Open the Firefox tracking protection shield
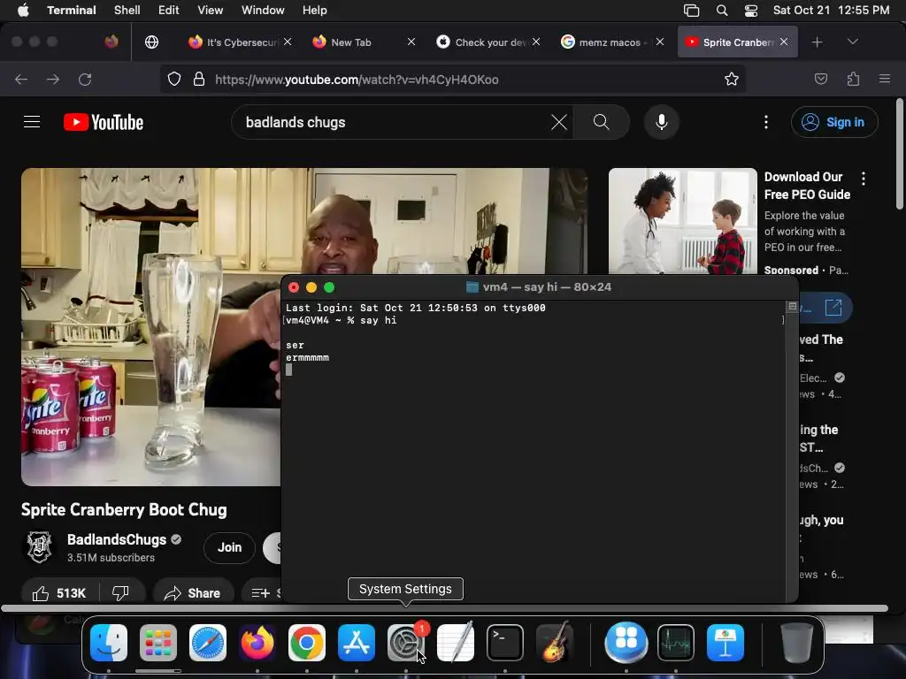The width and height of the screenshot is (906, 679). (174, 79)
